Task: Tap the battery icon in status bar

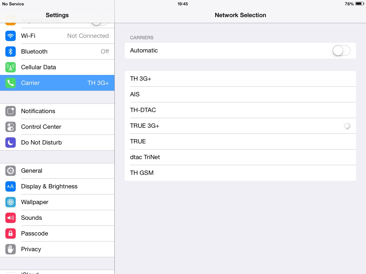Action: coord(360,4)
